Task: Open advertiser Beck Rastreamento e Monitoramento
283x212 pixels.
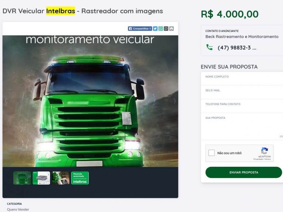Action: 242,37
